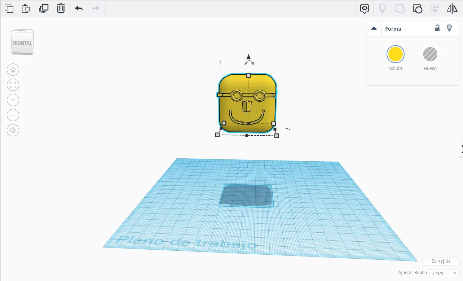This screenshot has height=281, width=463.
Task: Click the black height cone handle
Action: [248, 56]
